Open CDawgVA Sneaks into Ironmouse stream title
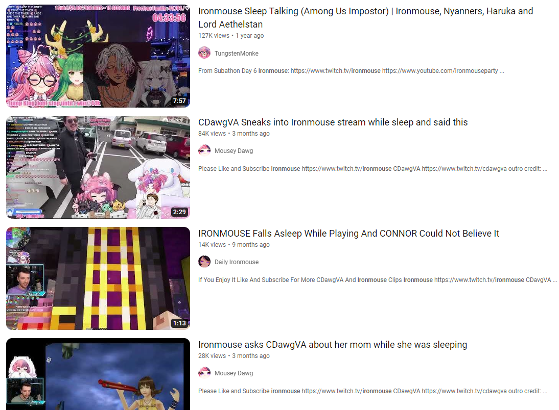 333,122
